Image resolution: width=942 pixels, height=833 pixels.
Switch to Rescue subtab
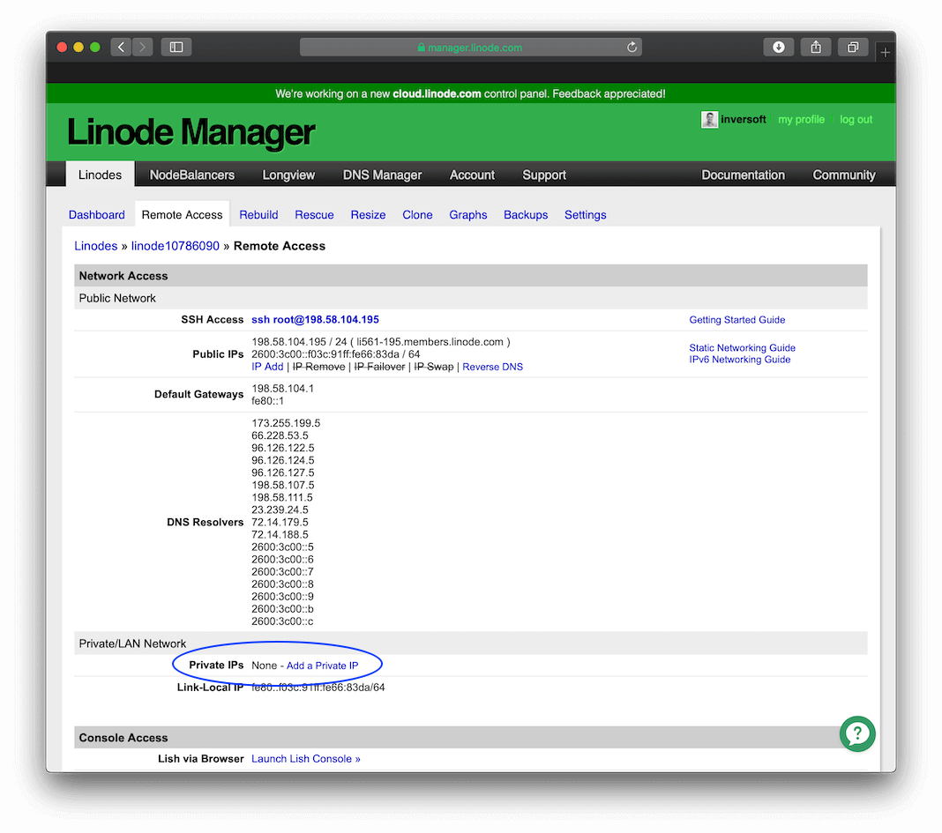pyautogui.click(x=314, y=214)
